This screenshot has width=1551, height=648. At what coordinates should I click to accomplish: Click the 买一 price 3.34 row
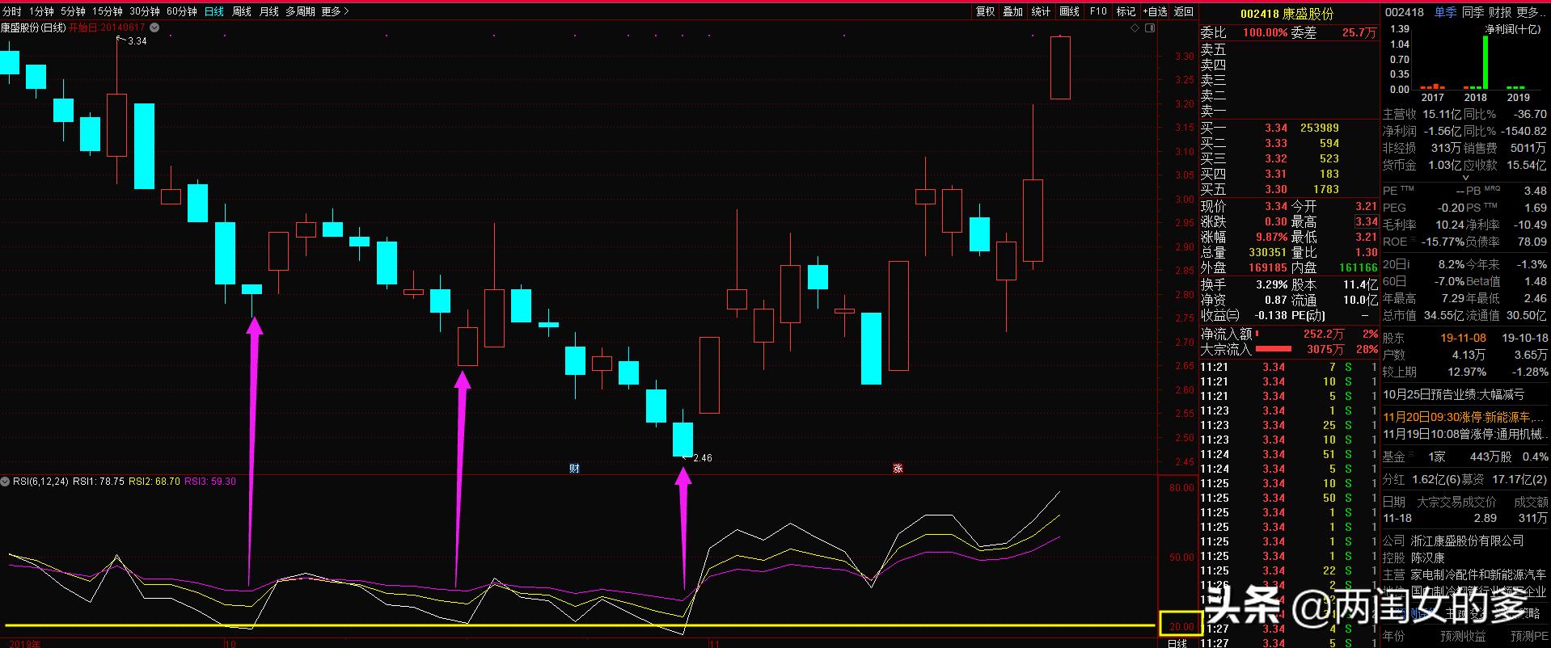pos(1289,128)
